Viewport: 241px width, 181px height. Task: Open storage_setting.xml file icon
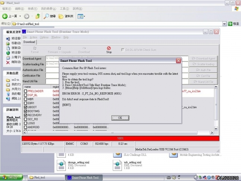(x=61, y=165)
